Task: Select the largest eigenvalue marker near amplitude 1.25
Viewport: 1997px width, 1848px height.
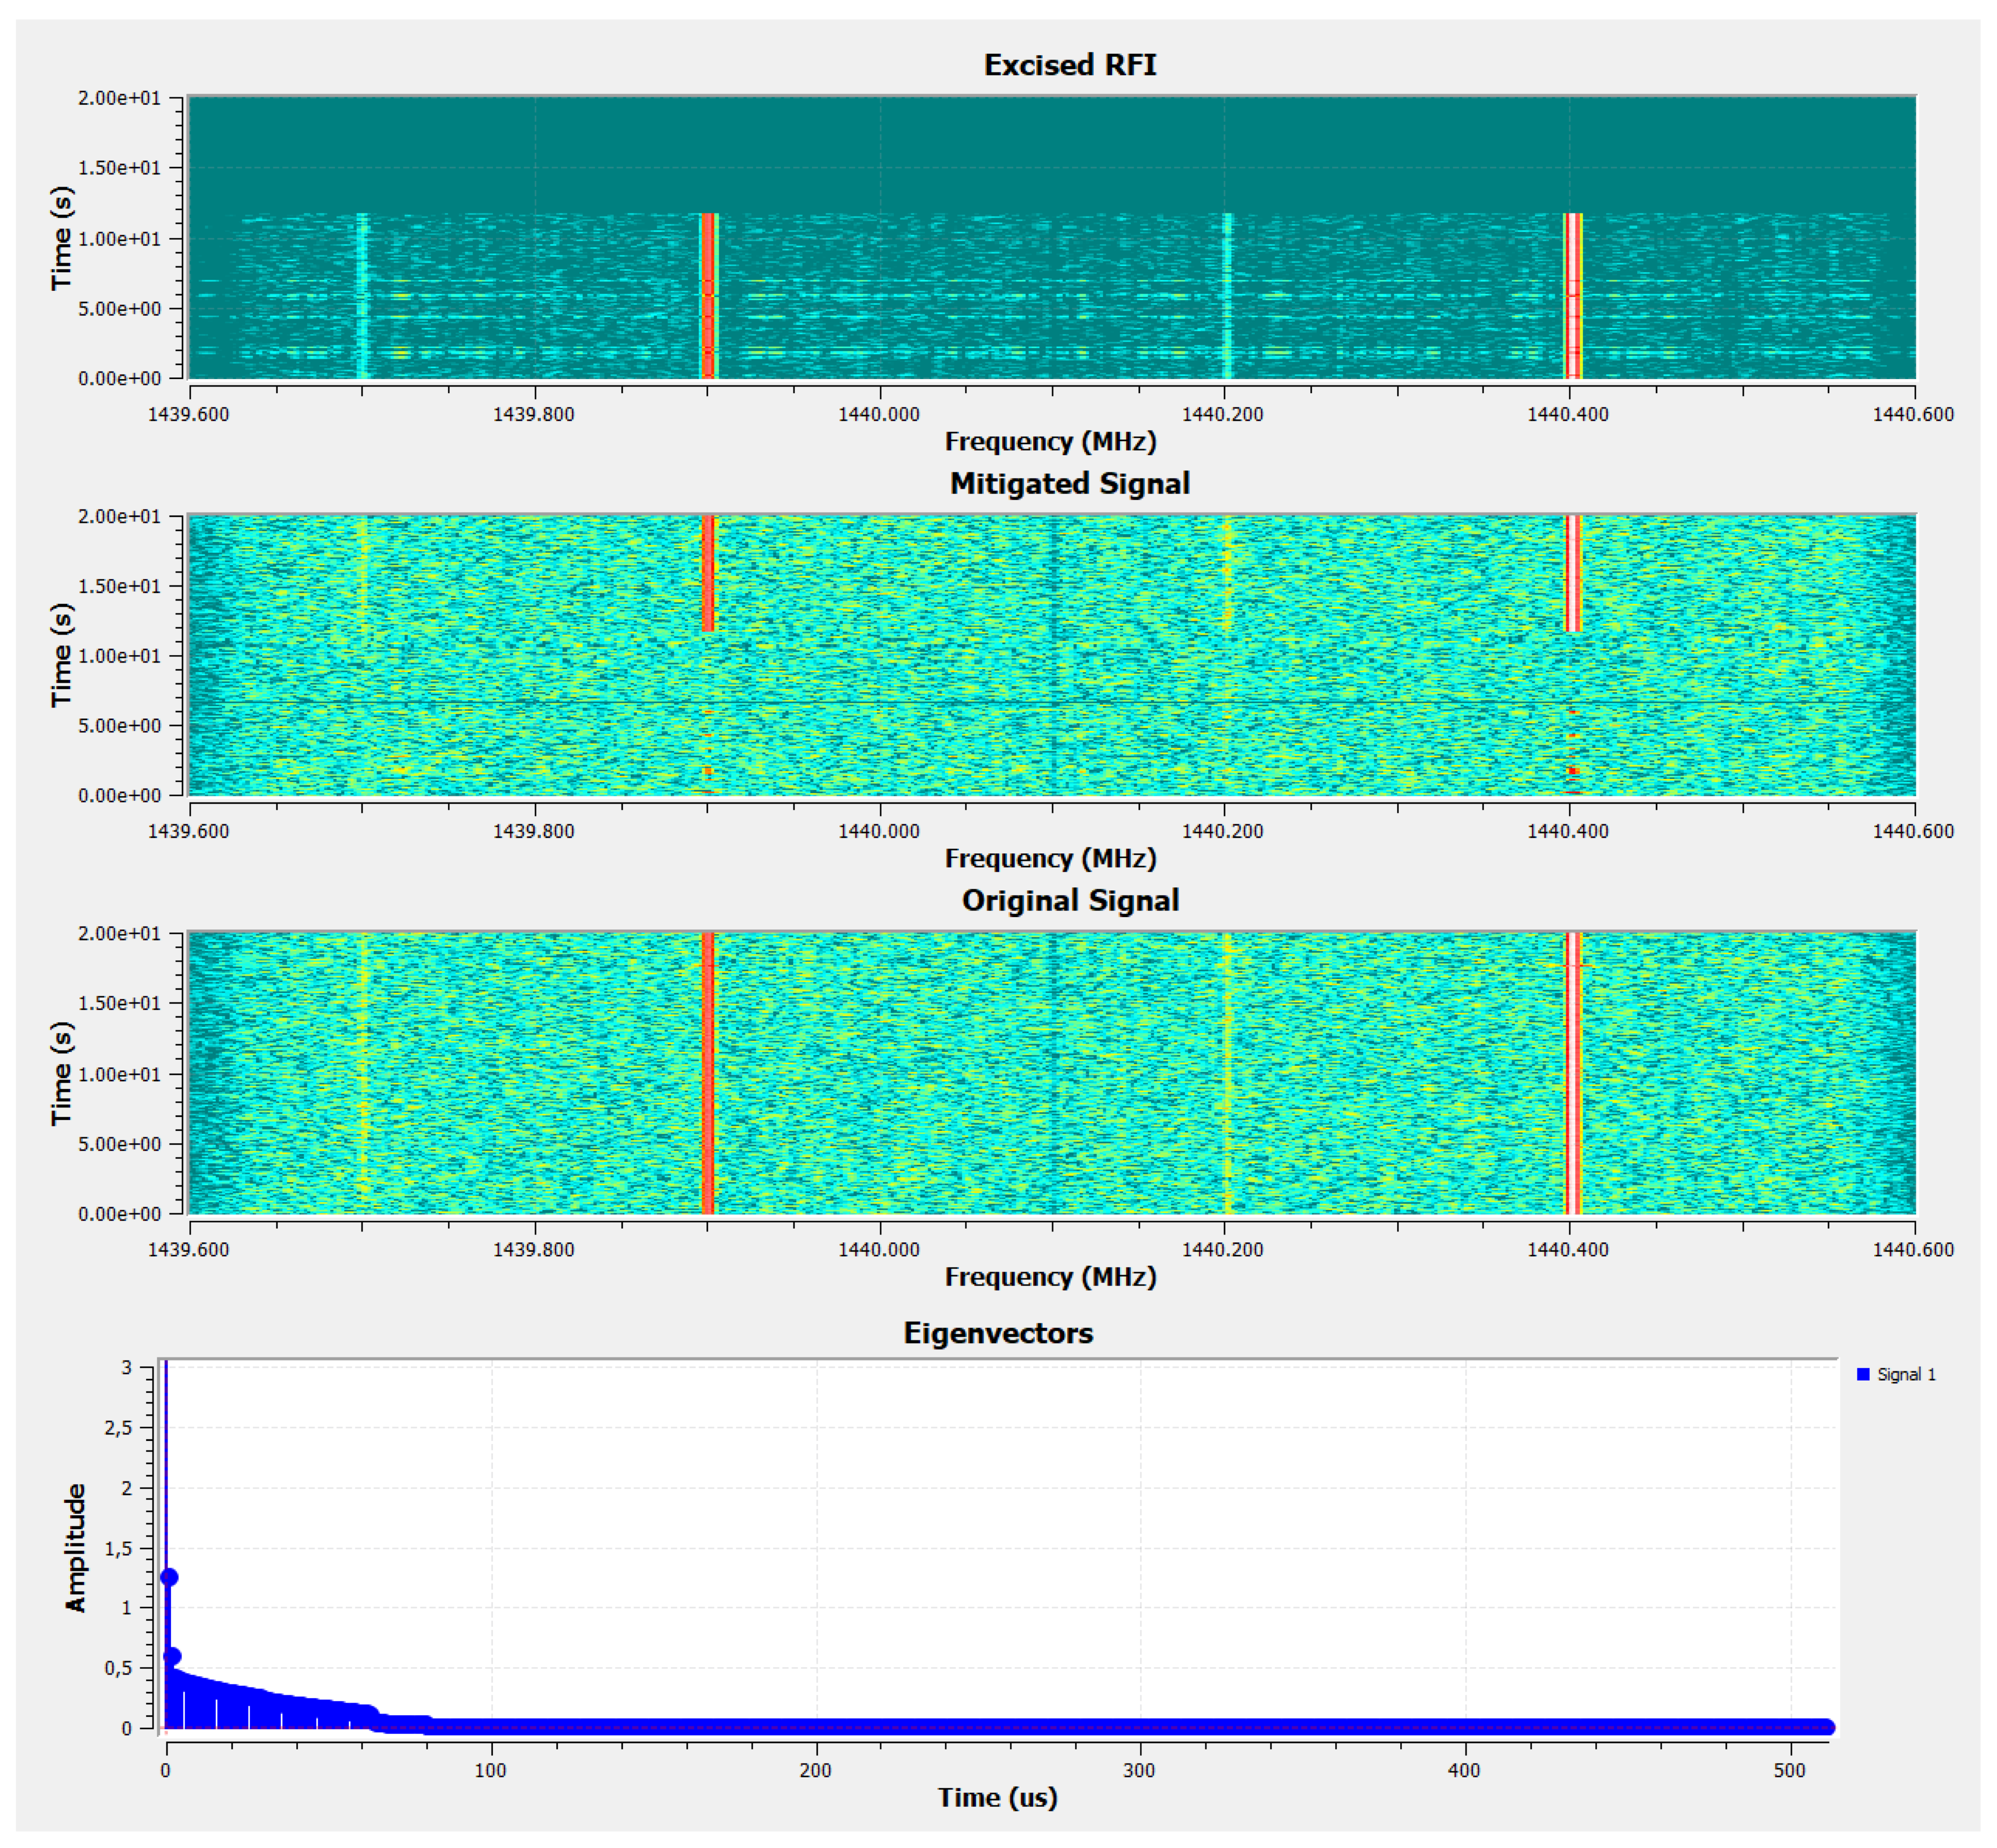Action: 169,1577
